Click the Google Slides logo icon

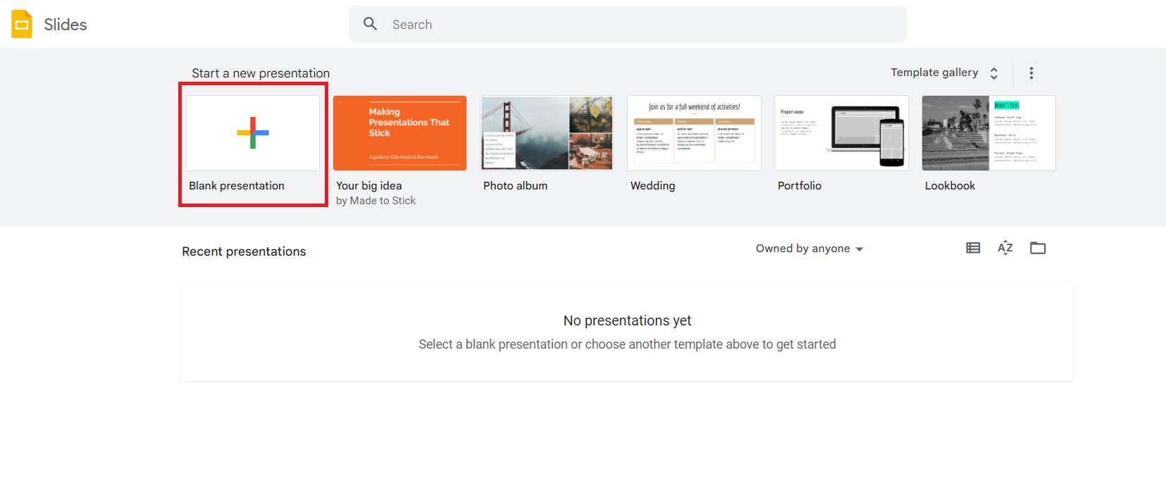pos(22,24)
